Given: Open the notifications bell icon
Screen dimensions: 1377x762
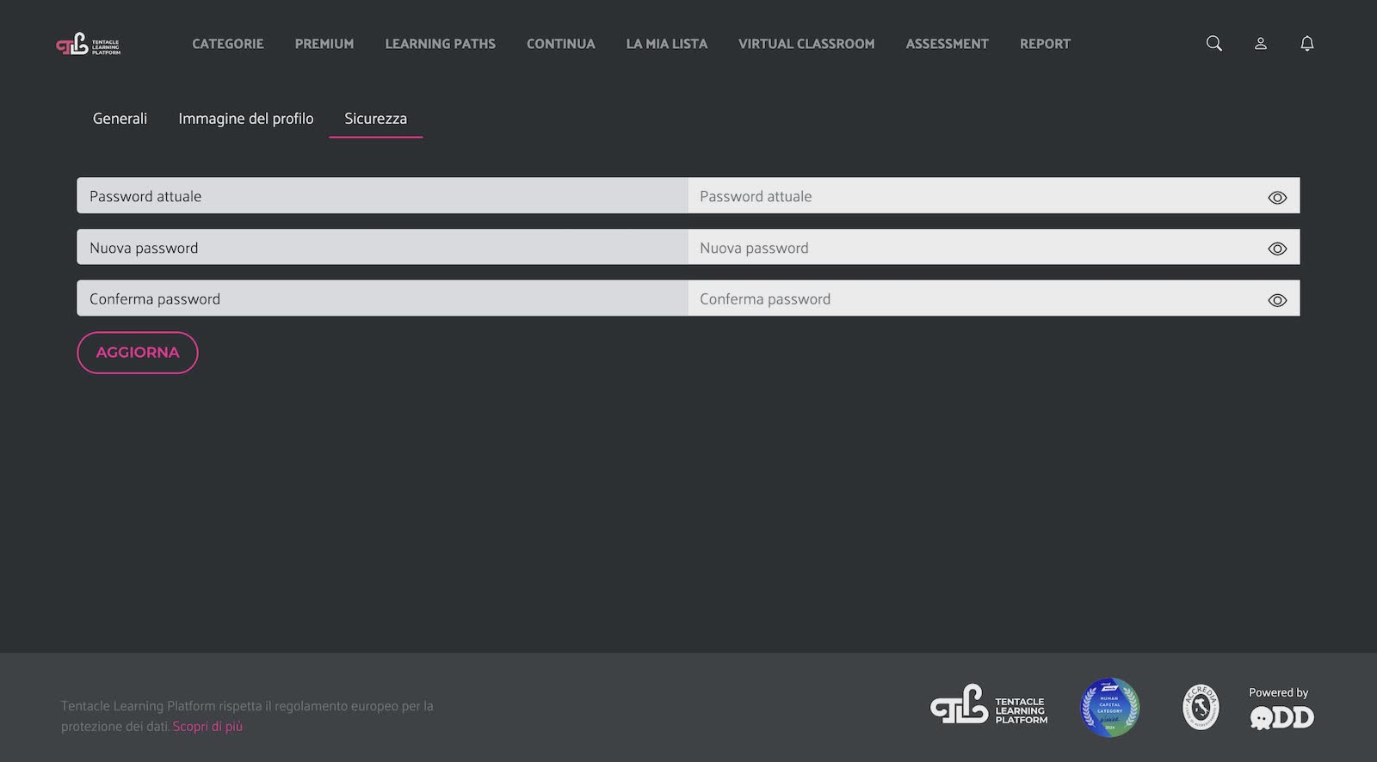Looking at the screenshot, I should pos(1306,44).
